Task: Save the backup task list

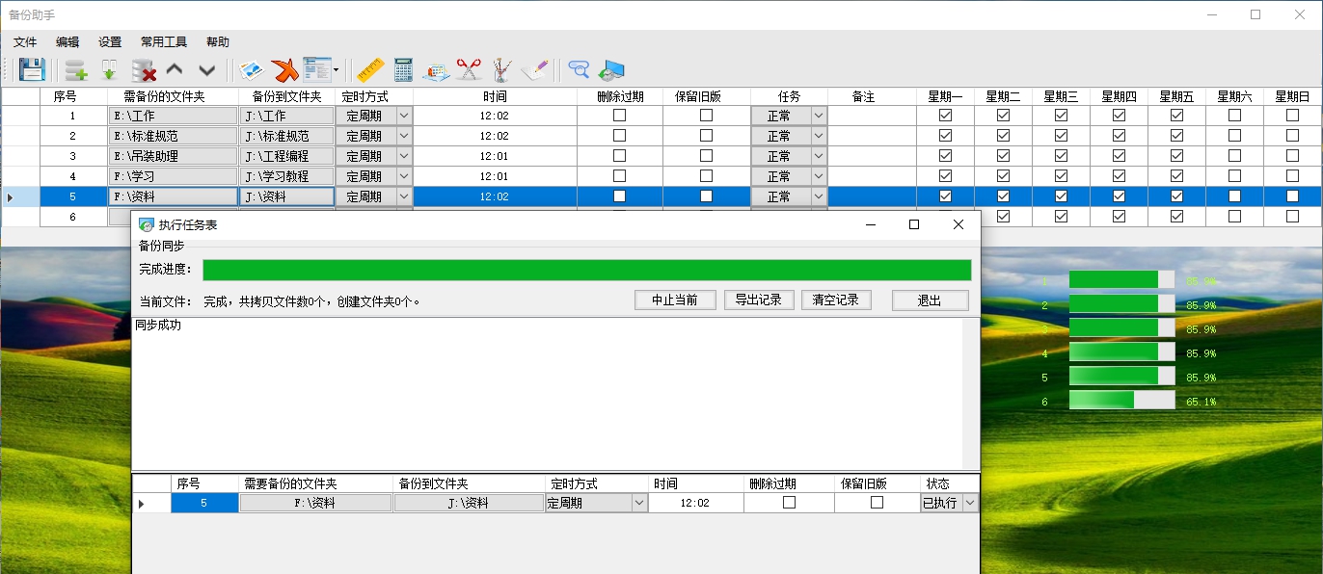Action: 34,69
